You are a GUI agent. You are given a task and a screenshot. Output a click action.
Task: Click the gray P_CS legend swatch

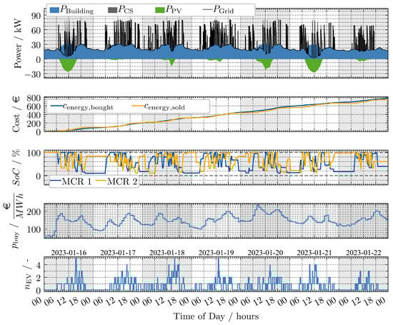point(112,10)
